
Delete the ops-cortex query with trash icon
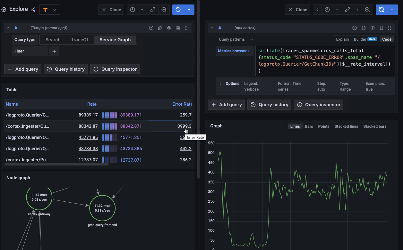pyautogui.click(x=381, y=28)
